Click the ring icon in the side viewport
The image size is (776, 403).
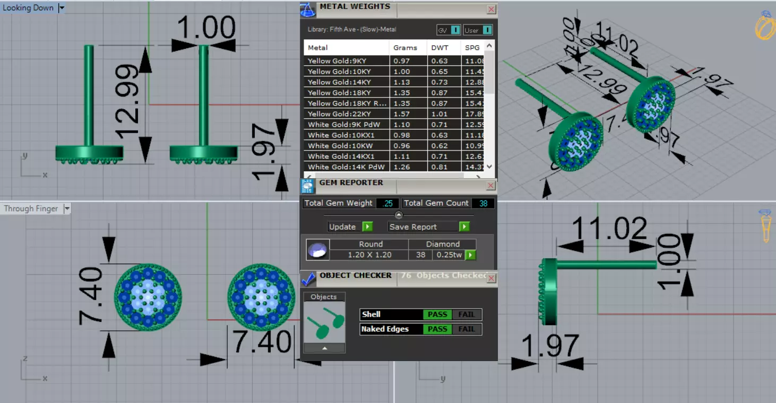coord(765,226)
